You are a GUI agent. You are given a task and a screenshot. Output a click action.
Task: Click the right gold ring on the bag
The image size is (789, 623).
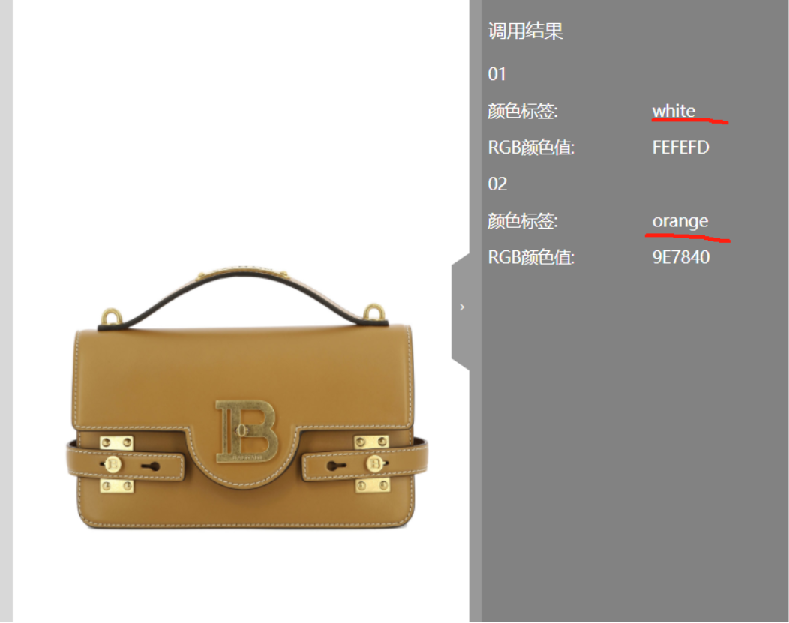[374, 312]
